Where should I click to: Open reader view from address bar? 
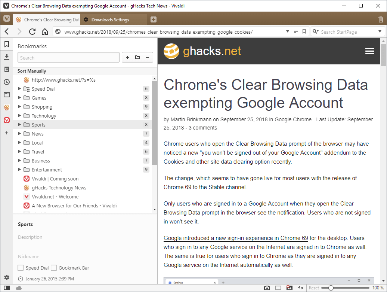click(x=296, y=31)
